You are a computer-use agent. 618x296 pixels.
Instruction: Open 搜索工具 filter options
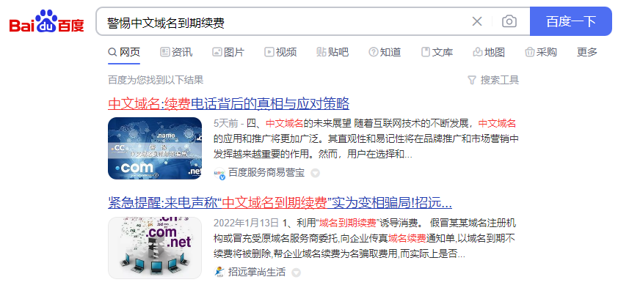click(493, 81)
